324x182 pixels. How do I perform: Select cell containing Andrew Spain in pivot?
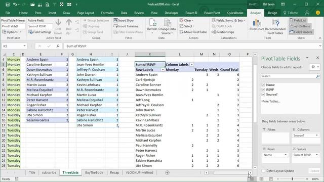coord(150,75)
